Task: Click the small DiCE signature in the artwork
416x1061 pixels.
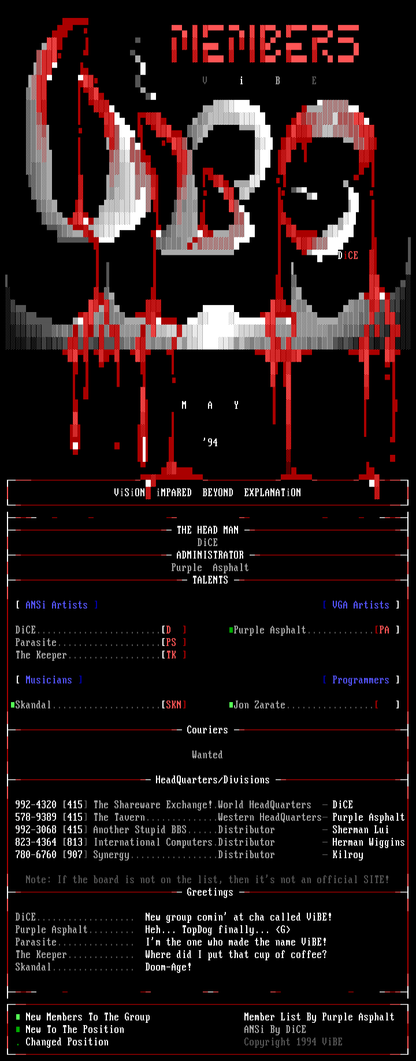Action: click(348, 255)
